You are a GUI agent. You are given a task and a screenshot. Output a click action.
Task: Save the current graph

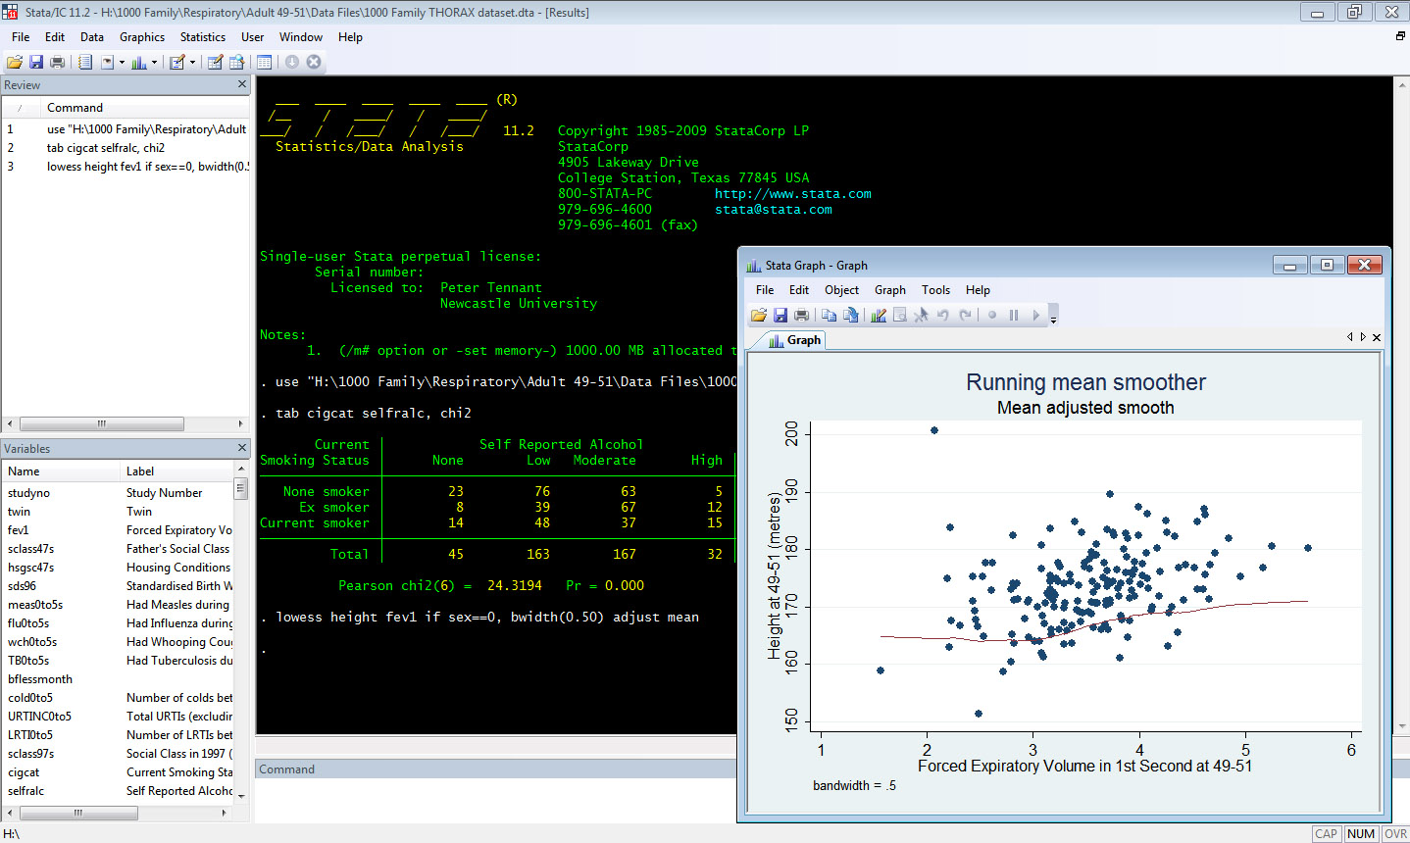pyautogui.click(x=781, y=315)
